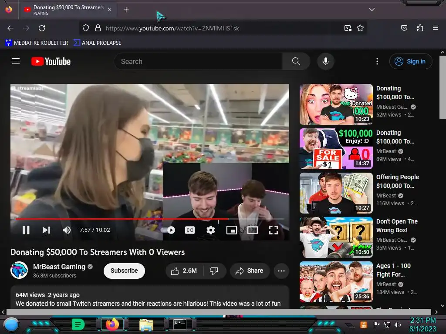
Task: Focus the YouTube Search field
Action: pyautogui.click(x=198, y=61)
